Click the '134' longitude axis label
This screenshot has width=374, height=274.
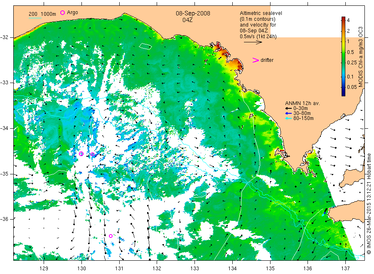(232, 269)
